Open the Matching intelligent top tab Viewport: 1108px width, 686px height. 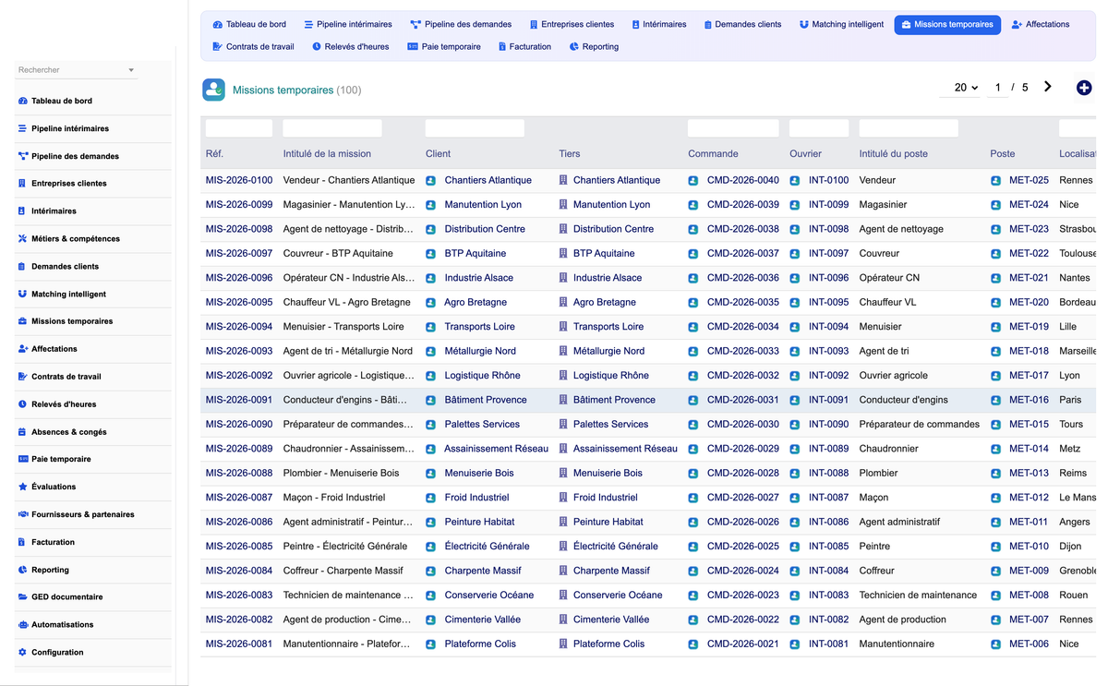click(841, 24)
